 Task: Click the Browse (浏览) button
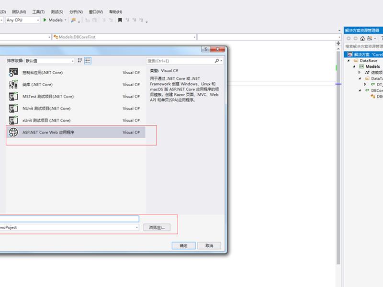pos(157,228)
